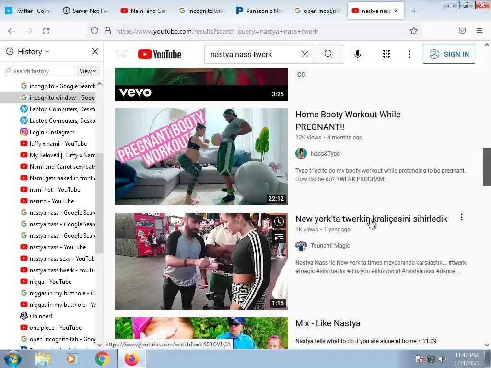Add Tsunami Magic video to queue
Viewport: 491px width, 368px height.
(279, 238)
